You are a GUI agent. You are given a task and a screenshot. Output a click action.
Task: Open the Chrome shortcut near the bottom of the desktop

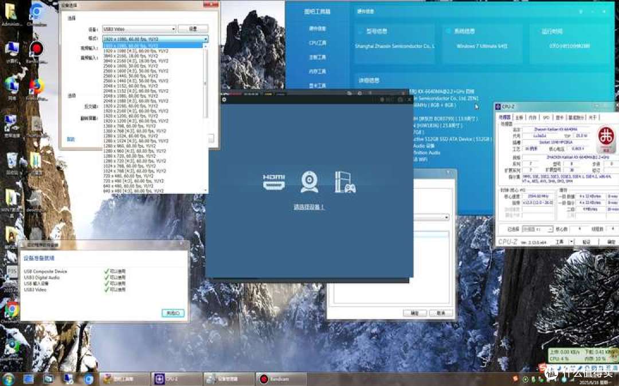tap(11, 310)
